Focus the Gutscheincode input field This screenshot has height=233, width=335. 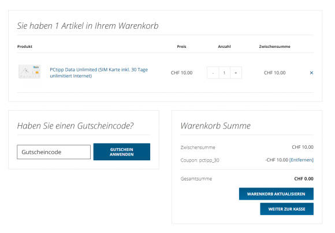(x=54, y=152)
